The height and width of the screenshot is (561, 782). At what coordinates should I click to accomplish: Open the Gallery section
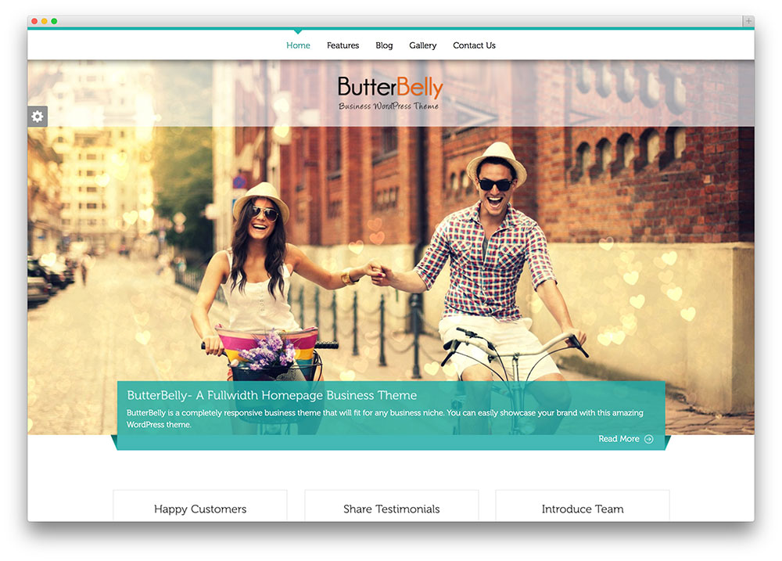423,45
